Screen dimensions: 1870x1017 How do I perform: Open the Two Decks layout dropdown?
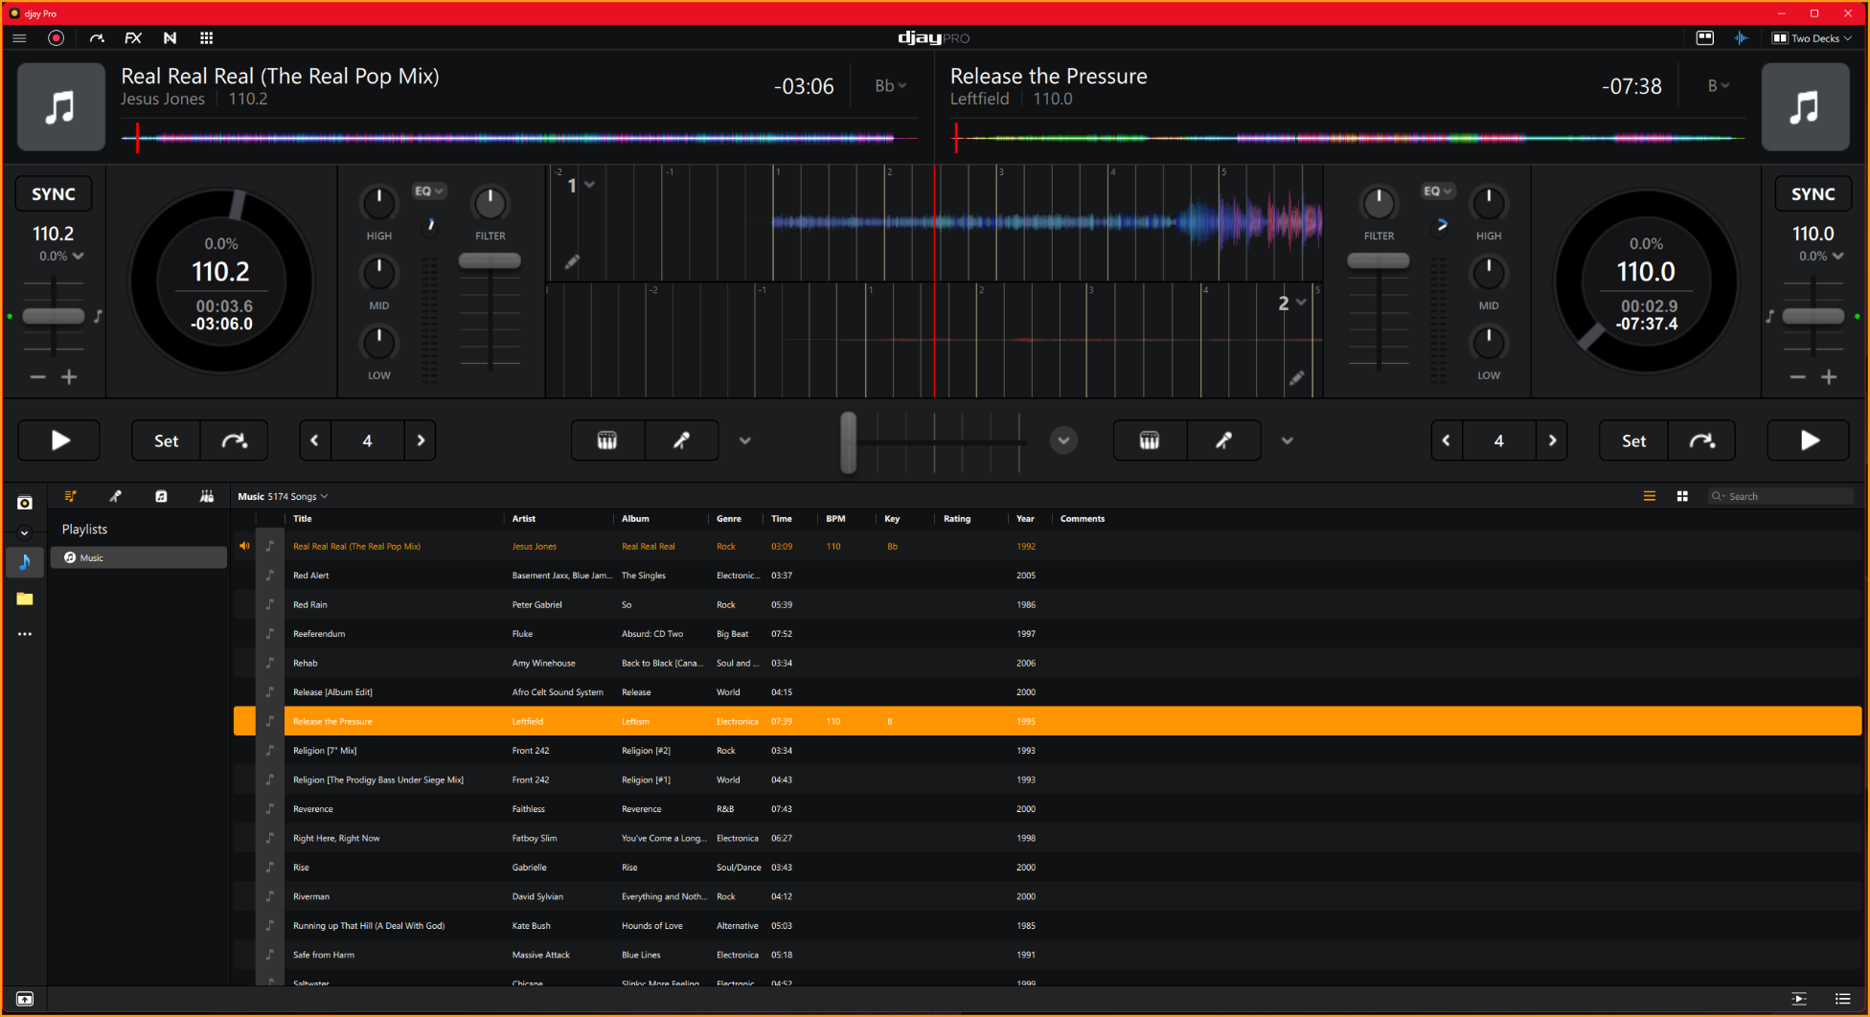click(x=1812, y=38)
